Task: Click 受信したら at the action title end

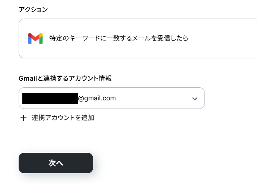Action: 173,38
